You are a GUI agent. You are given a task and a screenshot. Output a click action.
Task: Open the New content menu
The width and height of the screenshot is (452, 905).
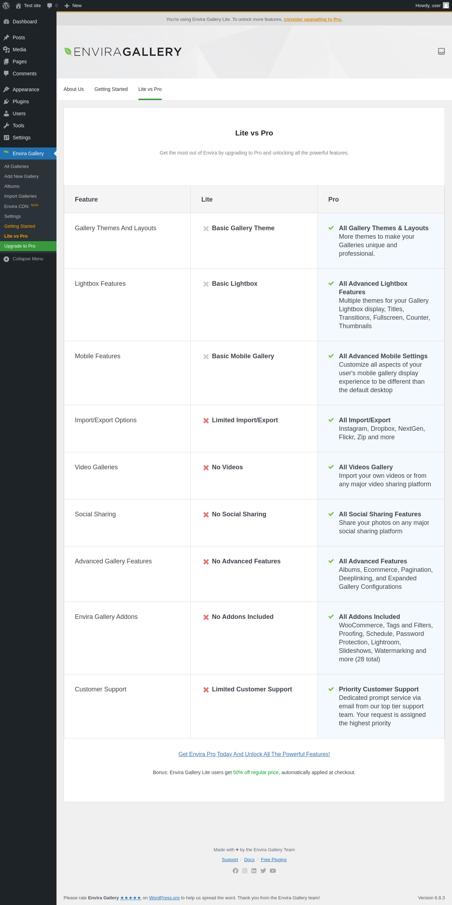73,6
